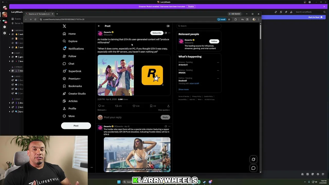The image size is (329, 185).
Task: Follow Dexerto in Relevant people
Action: (214, 41)
